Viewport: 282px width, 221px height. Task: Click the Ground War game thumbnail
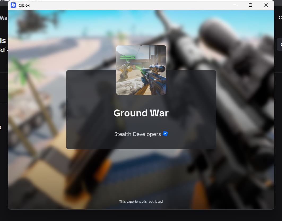141,70
